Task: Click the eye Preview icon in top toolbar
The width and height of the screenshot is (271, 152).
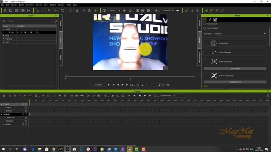Action: pos(95,11)
